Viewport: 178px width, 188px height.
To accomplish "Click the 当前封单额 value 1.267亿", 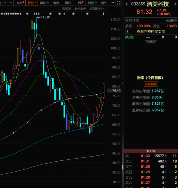I will tap(158, 91).
